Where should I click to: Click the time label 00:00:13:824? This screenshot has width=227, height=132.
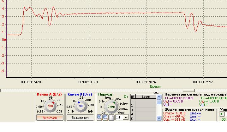tap(146, 82)
